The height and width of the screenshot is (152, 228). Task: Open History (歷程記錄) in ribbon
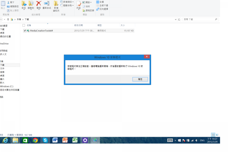pos(88,10)
